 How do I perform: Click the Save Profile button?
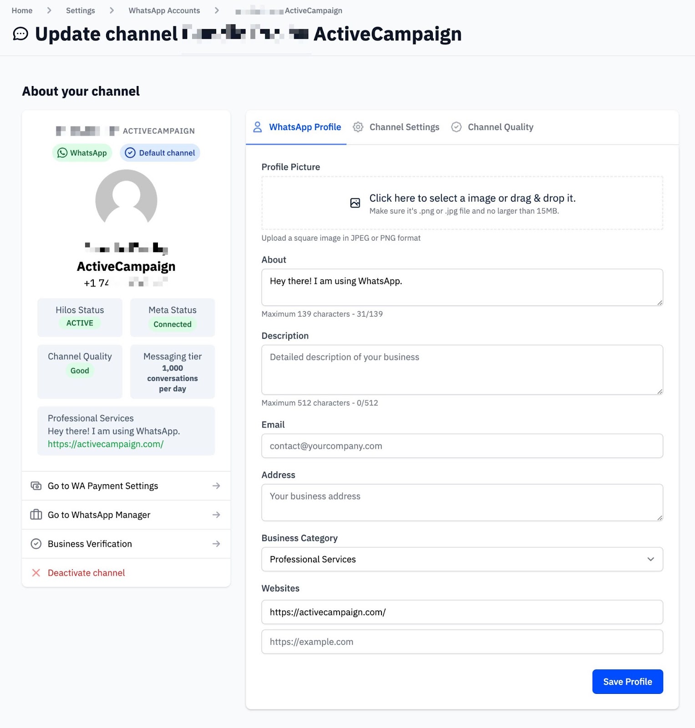627,682
